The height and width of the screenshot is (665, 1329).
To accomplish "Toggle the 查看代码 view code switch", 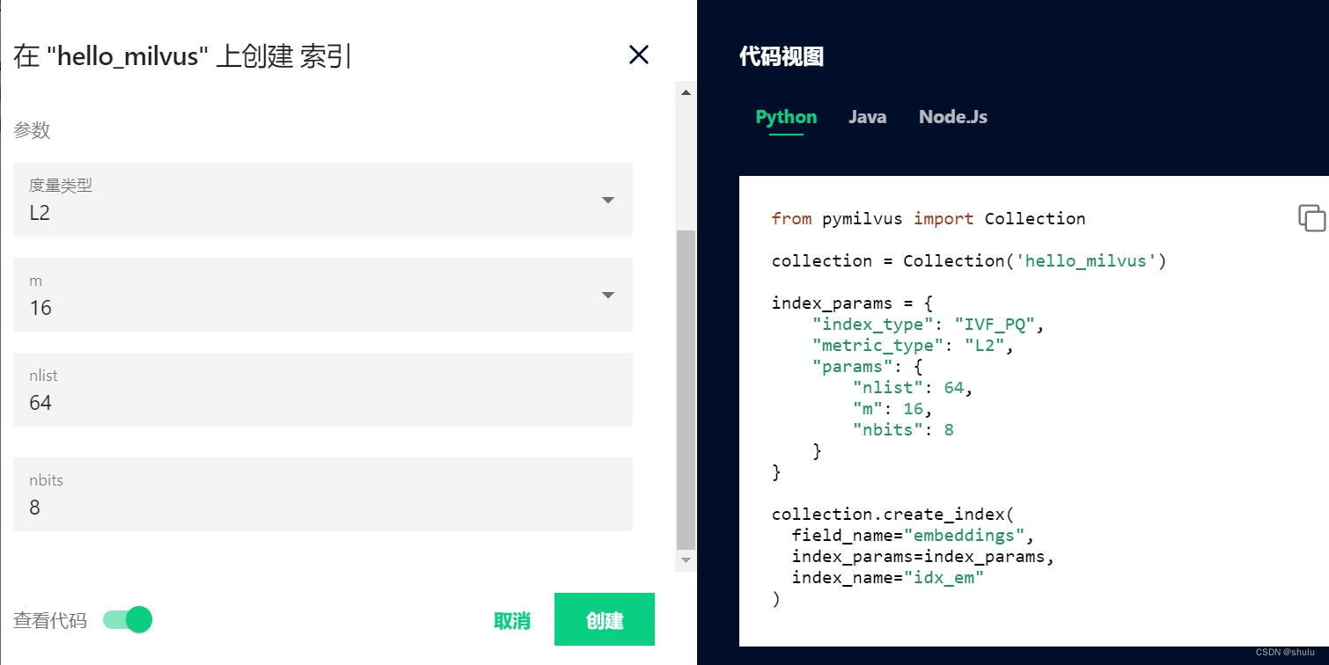I will click(x=128, y=619).
